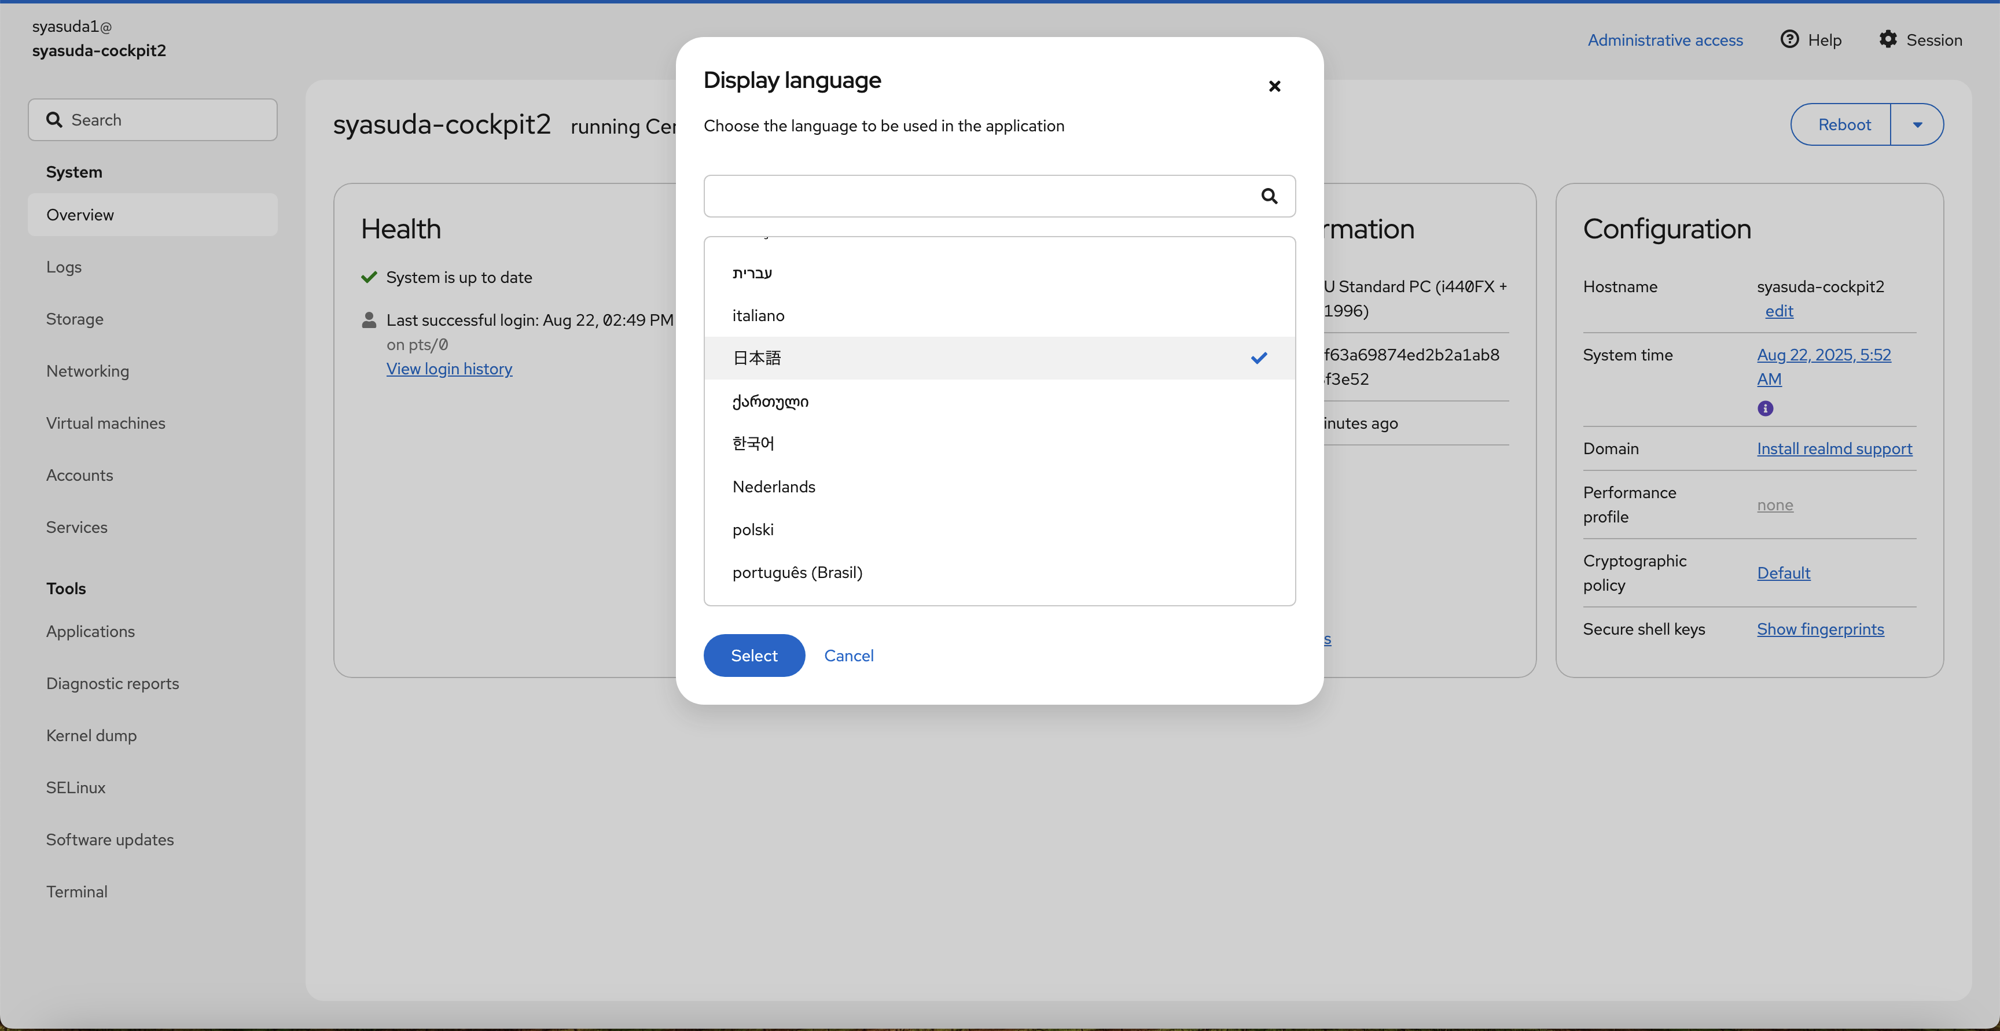Click the sidebar search magnifier icon

[x=54, y=120]
